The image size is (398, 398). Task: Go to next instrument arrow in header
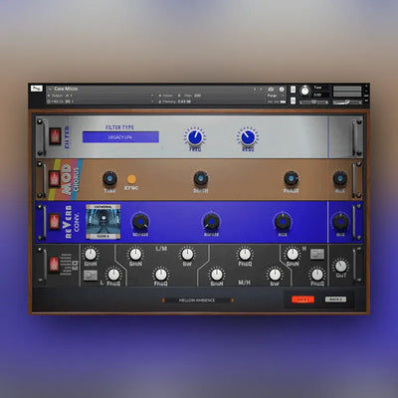[261, 90]
